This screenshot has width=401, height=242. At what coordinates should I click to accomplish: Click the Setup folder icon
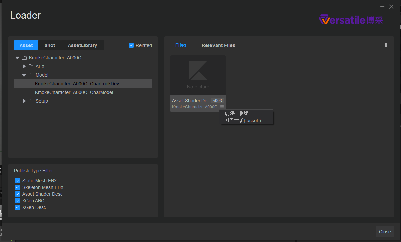pyautogui.click(x=31, y=101)
